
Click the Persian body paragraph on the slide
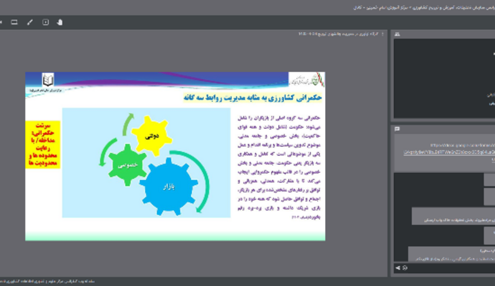tap(279, 167)
